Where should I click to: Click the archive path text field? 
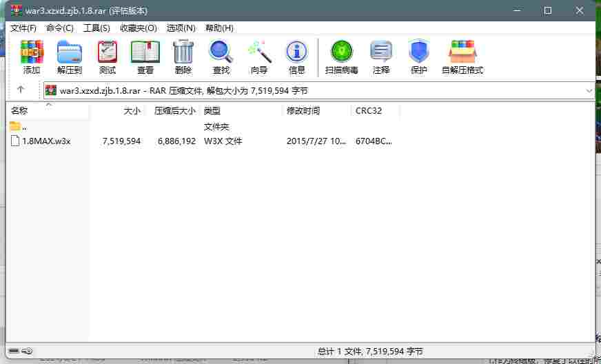319,91
